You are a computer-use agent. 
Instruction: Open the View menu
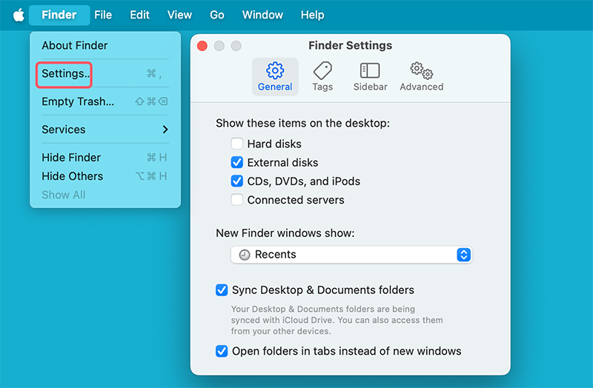[x=179, y=15]
